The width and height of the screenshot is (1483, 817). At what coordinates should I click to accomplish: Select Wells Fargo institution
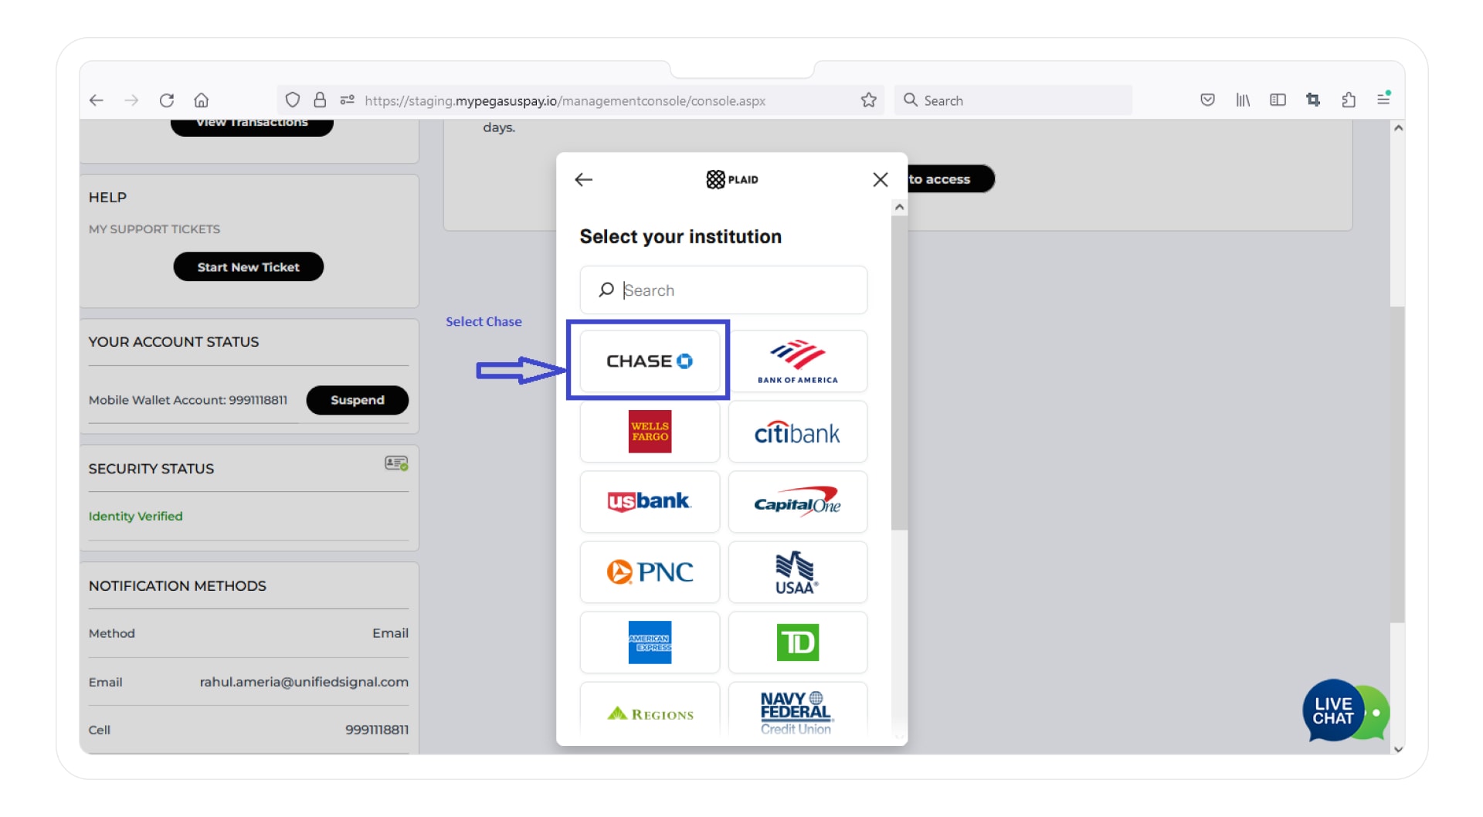pyautogui.click(x=650, y=432)
